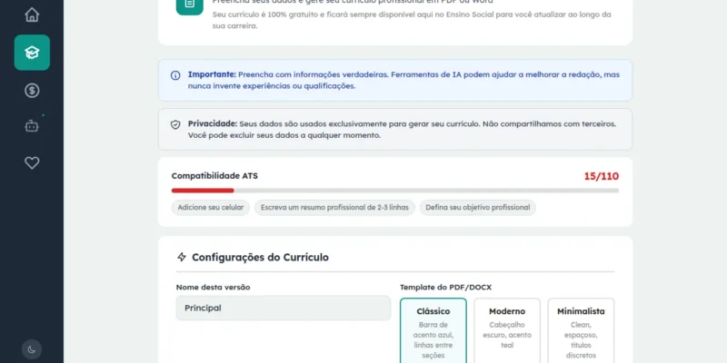Image resolution: width=727 pixels, height=363 pixels.
Task: Click the 'Privacidade:' notice text
Action: [x=213, y=123]
